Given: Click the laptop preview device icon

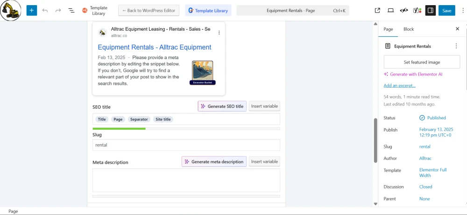Looking at the screenshot, I should (390, 10).
